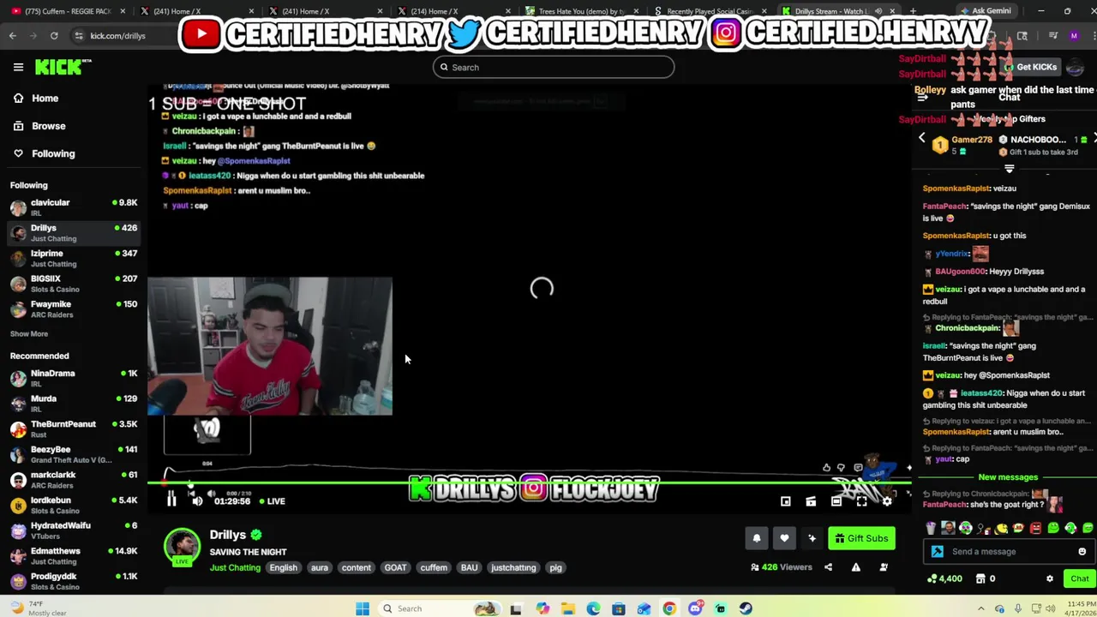Select the English tag
The width and height of the screenshot is (1097, 617).
coord(283,567)
